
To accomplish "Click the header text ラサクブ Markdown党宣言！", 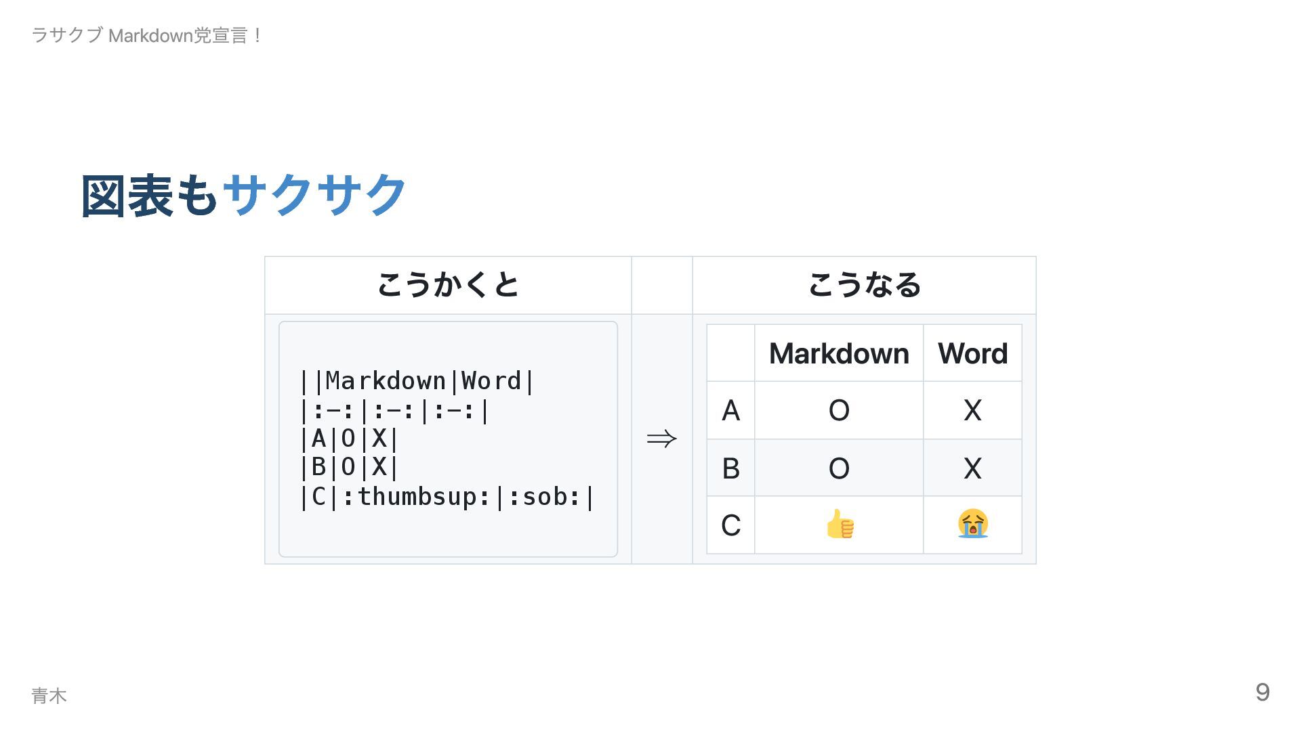I will (147, 35).
